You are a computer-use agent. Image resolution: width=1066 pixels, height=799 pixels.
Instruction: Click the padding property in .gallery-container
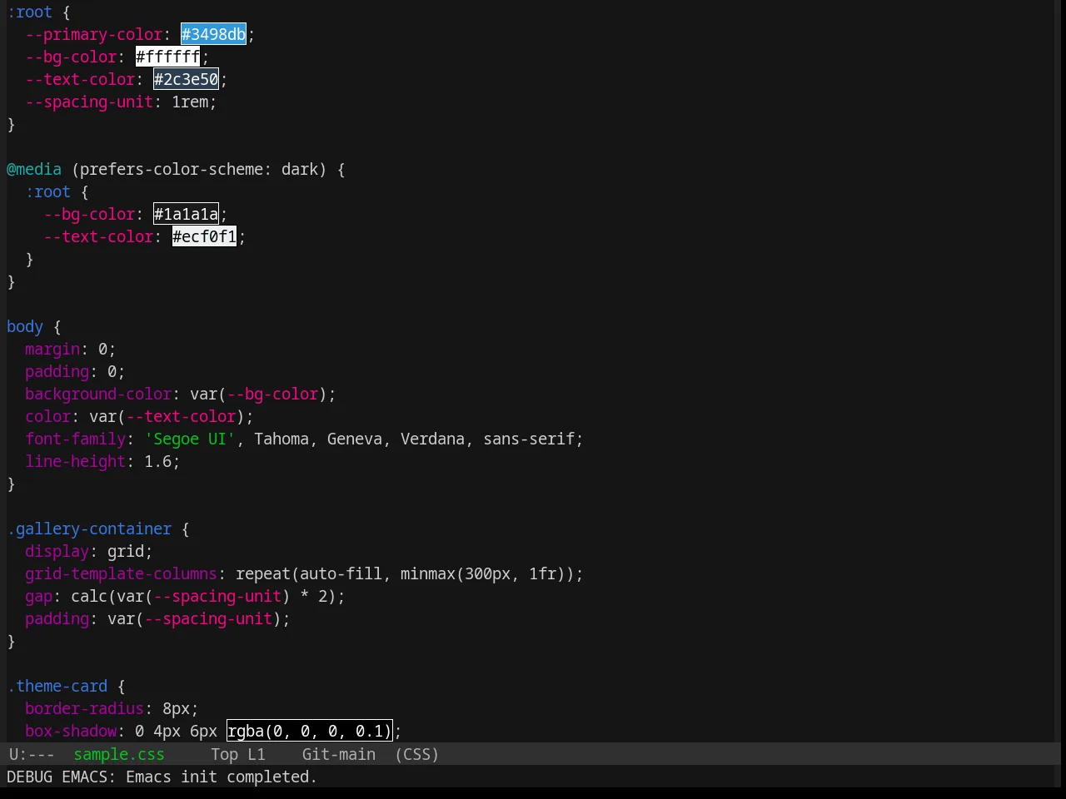point(57,618)
